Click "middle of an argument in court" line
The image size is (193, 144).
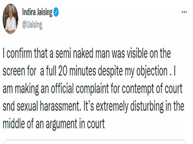(54, 124)
